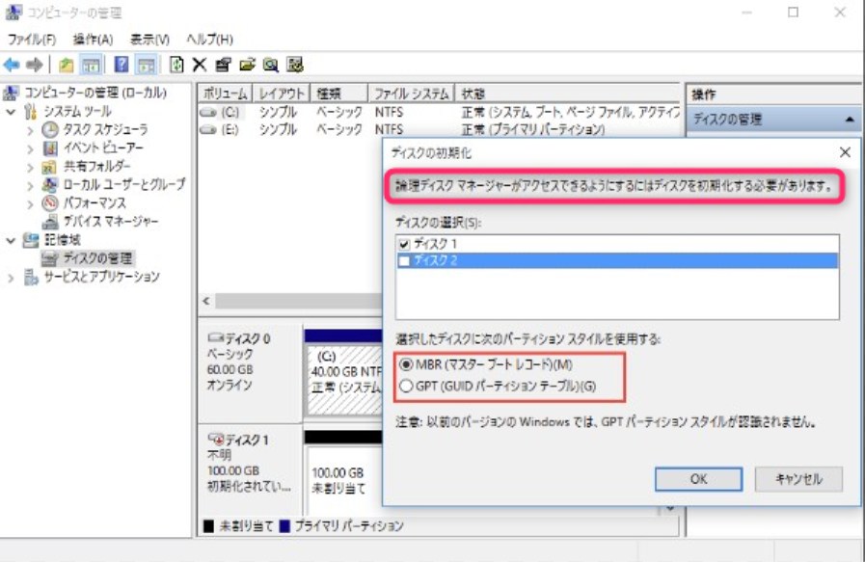
Task: Select the GPT partition style radio button
Action: pyautogui.click(x=406, y=386)
